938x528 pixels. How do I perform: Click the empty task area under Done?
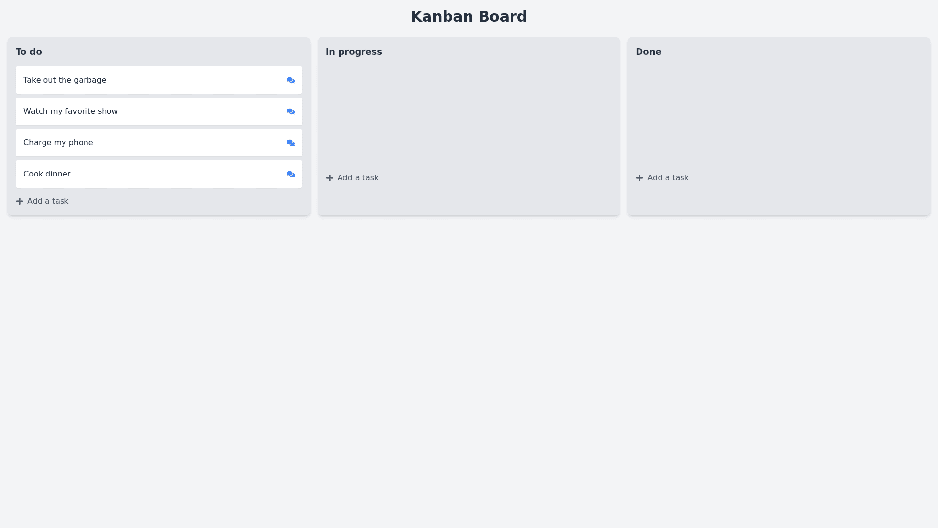point(779,115)
